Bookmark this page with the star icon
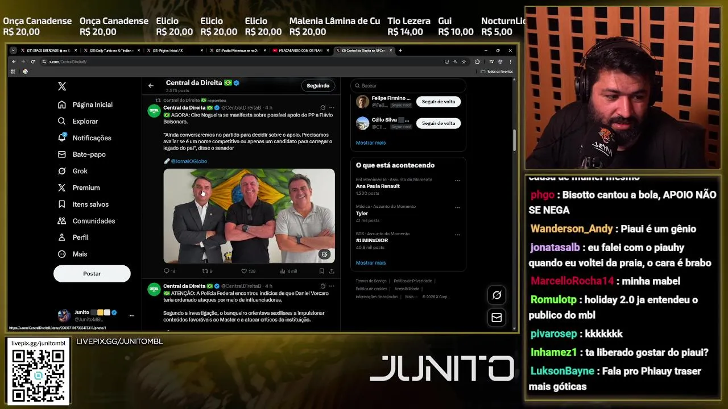This screenshot has width=728, height=409. (464, 61)
